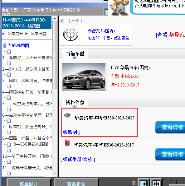The height and width of the screenshot is (186, 185).
Task: Click the page icon for 2—发电机、起动机电路图
Action: (x=9, y=63)
